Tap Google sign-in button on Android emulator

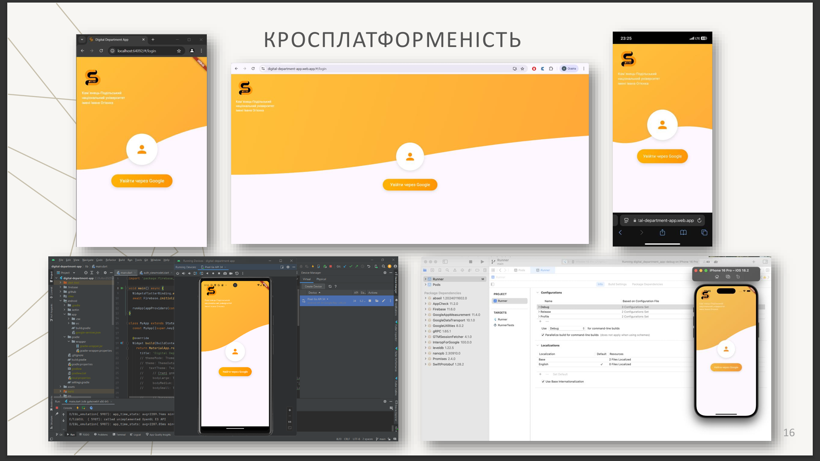235,372
